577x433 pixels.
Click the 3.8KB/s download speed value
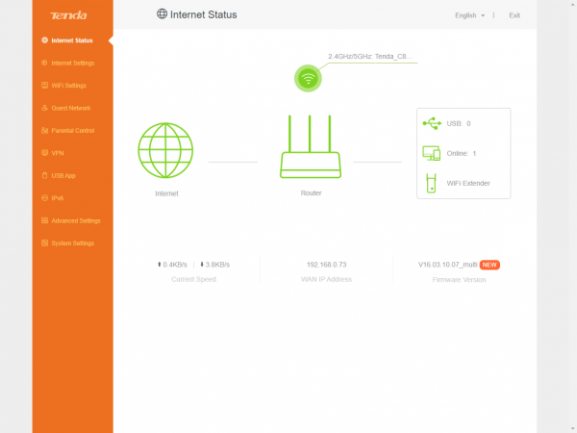(x=217, y=265)
